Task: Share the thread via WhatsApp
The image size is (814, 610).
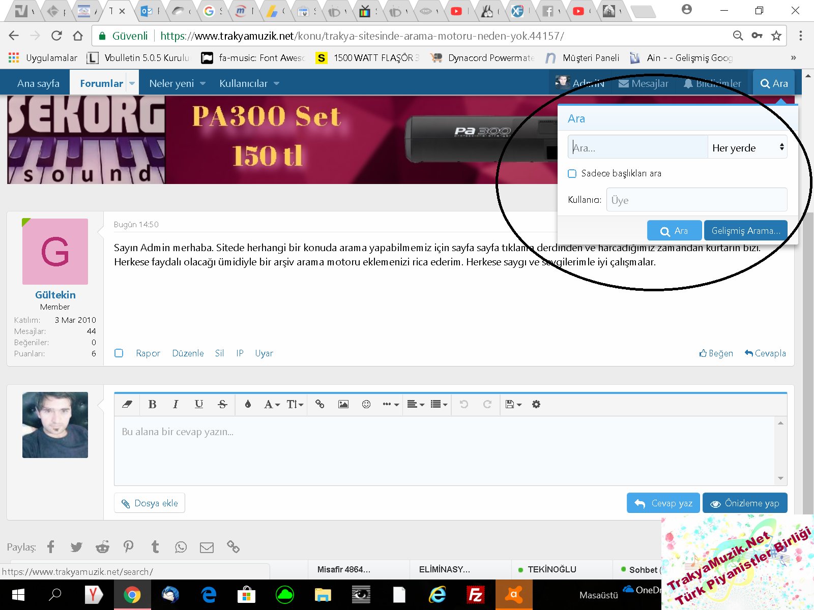Action: coord(181,547)
